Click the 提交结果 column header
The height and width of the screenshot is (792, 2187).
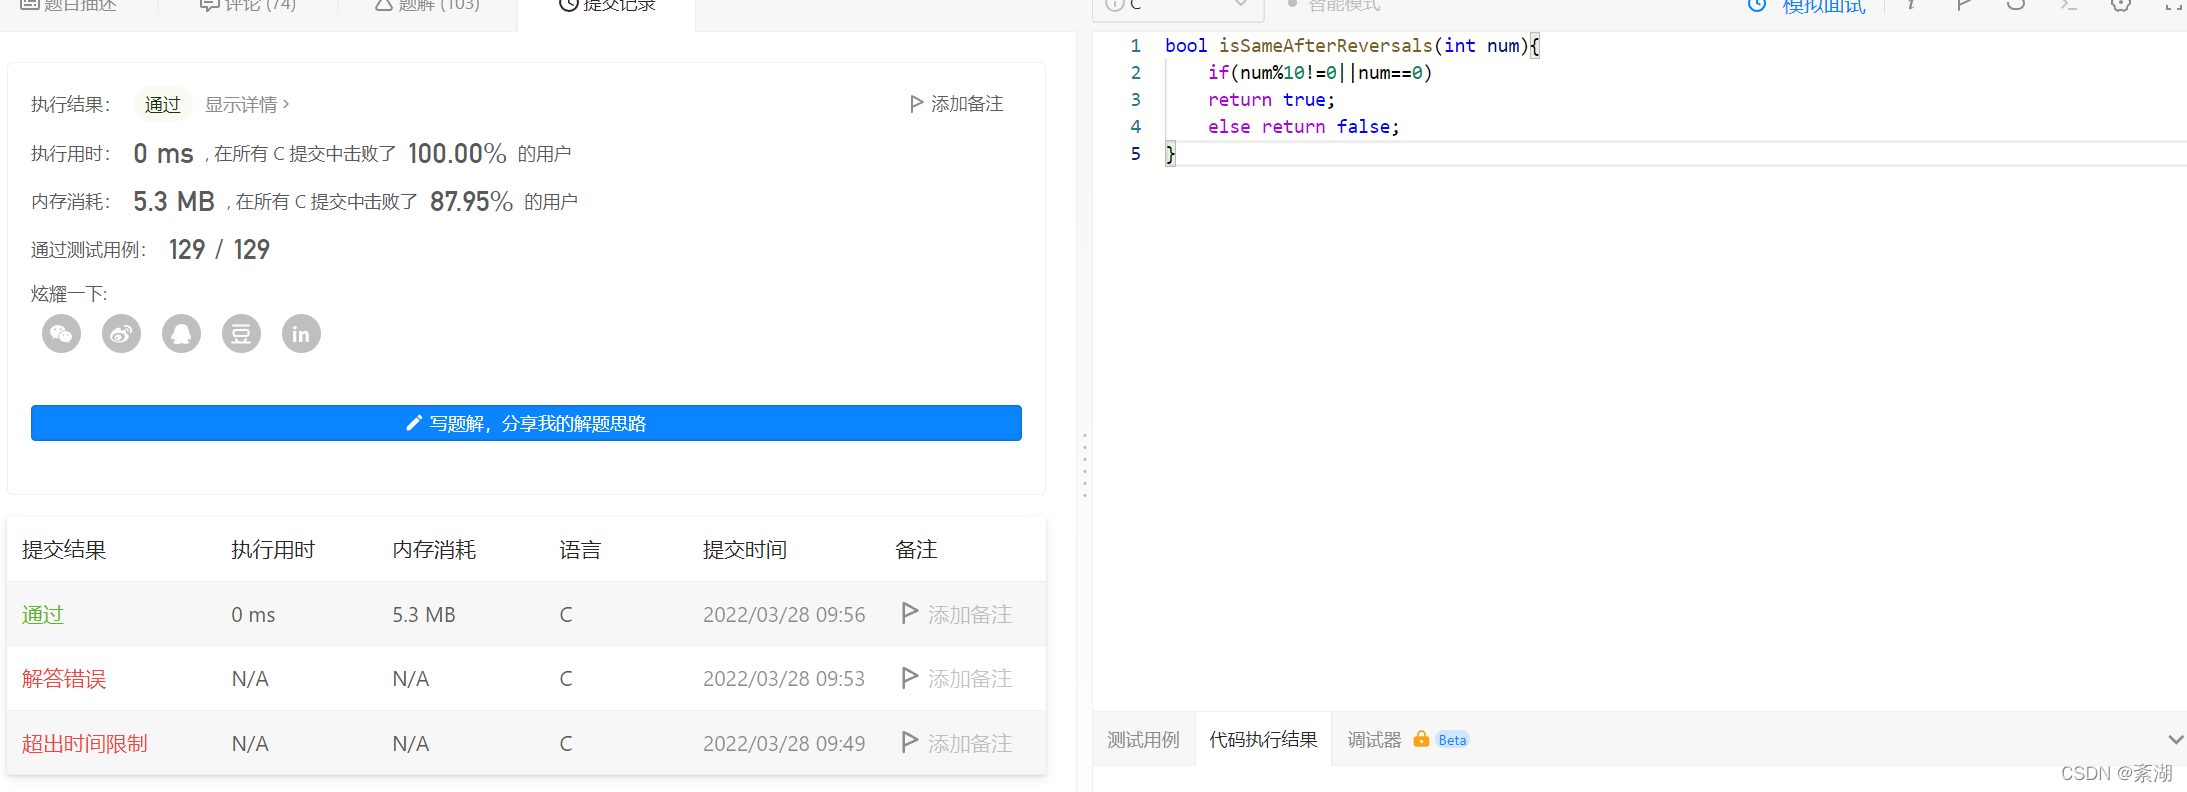(64, 550)
